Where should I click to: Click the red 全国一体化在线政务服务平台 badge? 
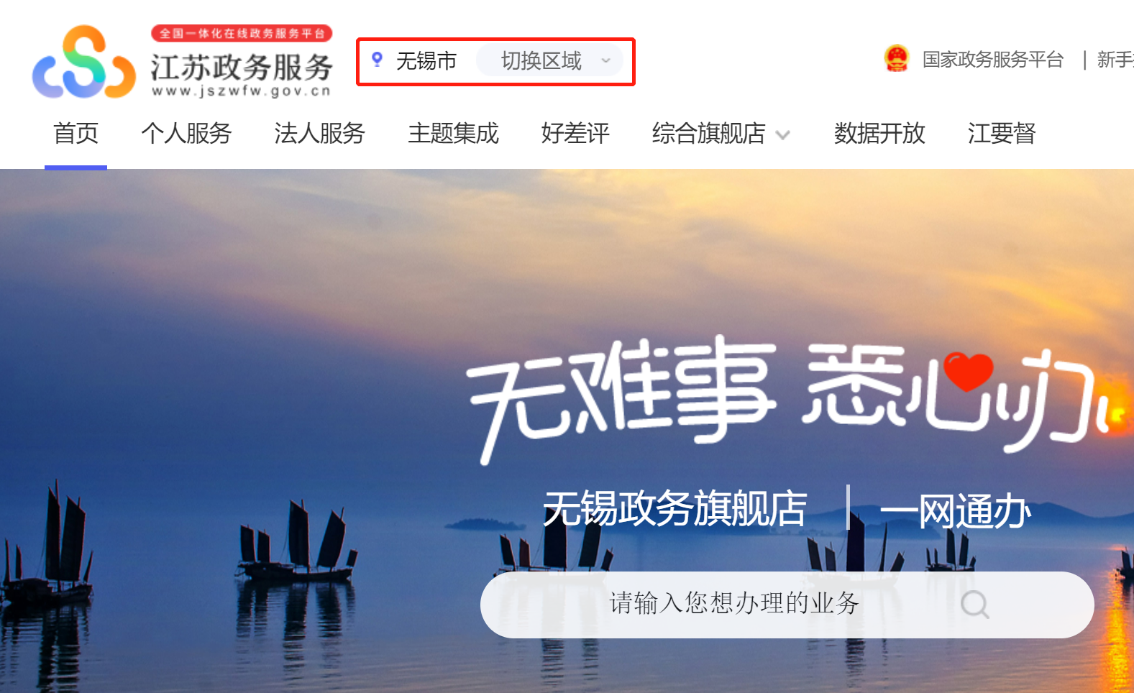(x=242, y=33)
